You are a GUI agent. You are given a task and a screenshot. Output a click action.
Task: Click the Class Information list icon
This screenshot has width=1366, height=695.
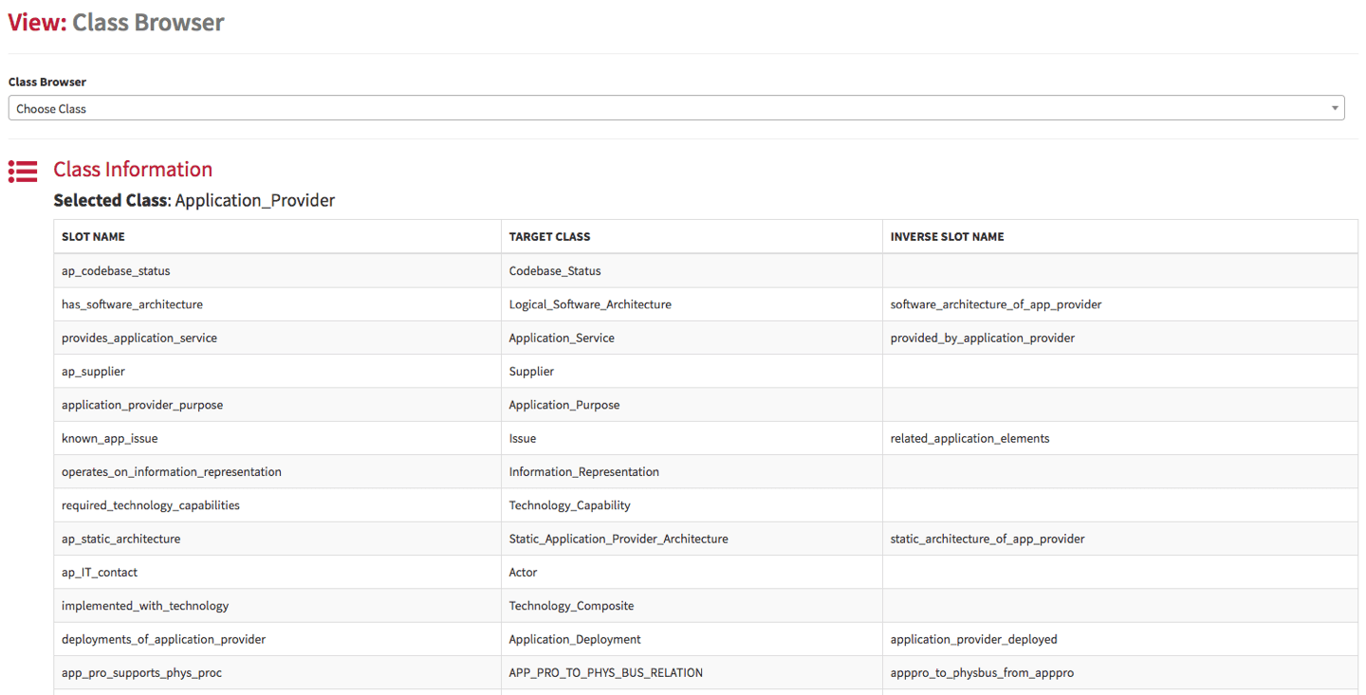click(23, 171)
